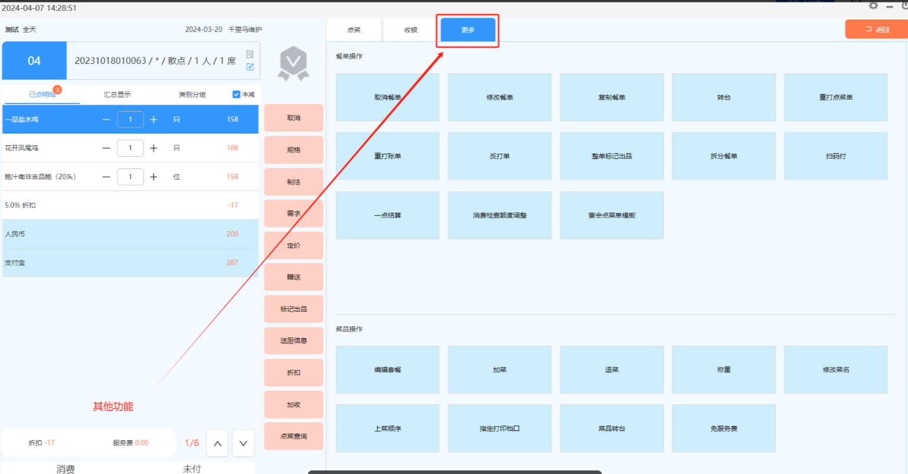
Task: Click the quantity field of 花开凤尾鸡
Action: coord(130,148)
